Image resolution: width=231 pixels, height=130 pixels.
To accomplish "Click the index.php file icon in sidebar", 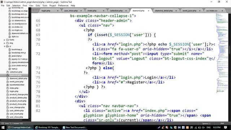I will coord(8,88).
